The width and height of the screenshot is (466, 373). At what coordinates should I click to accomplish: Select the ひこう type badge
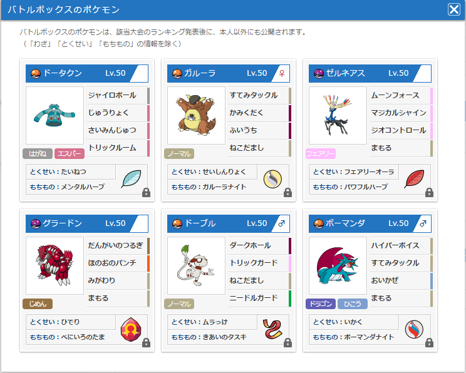[x=353, y=304]
